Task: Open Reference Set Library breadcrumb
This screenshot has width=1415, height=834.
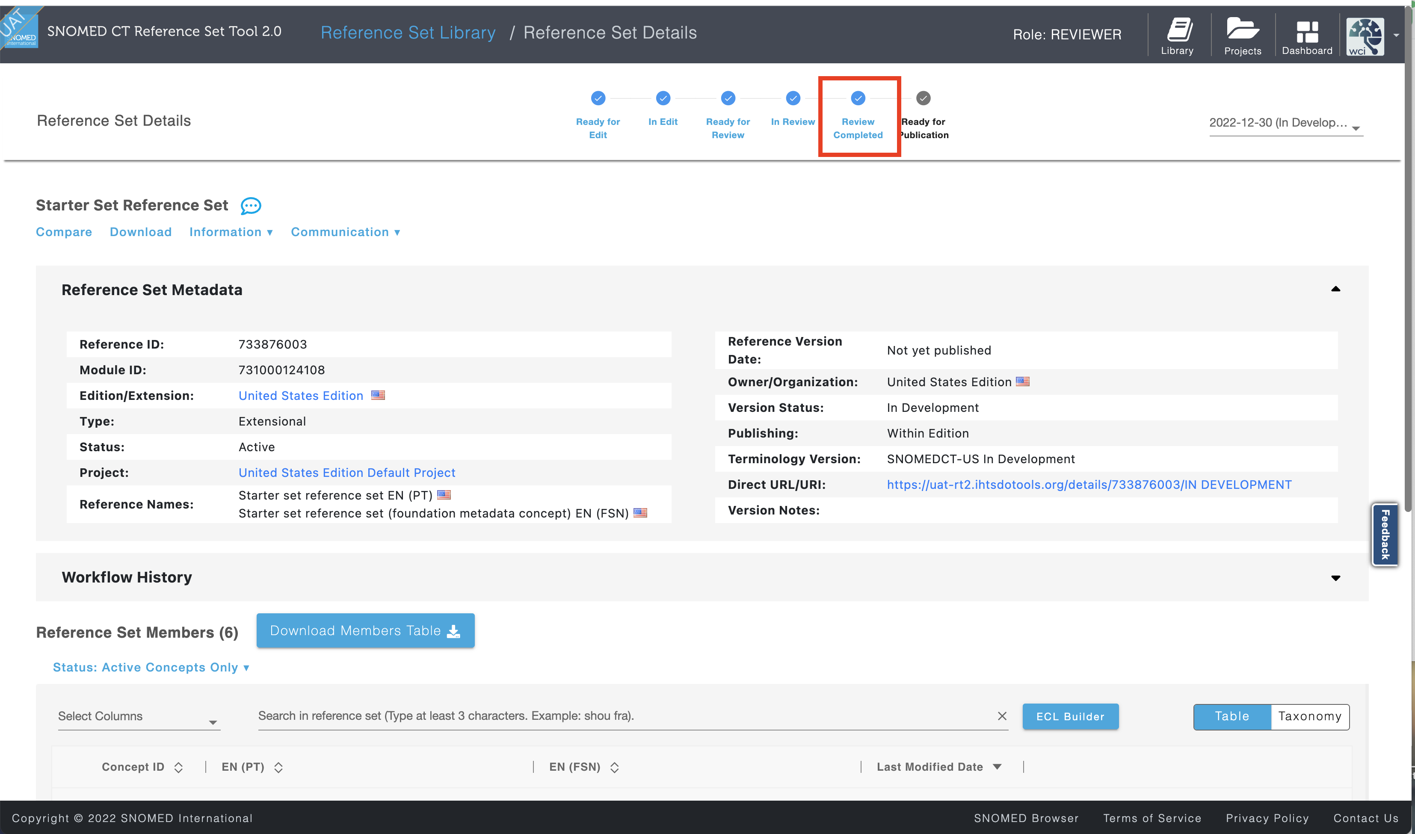Action: 408,33
